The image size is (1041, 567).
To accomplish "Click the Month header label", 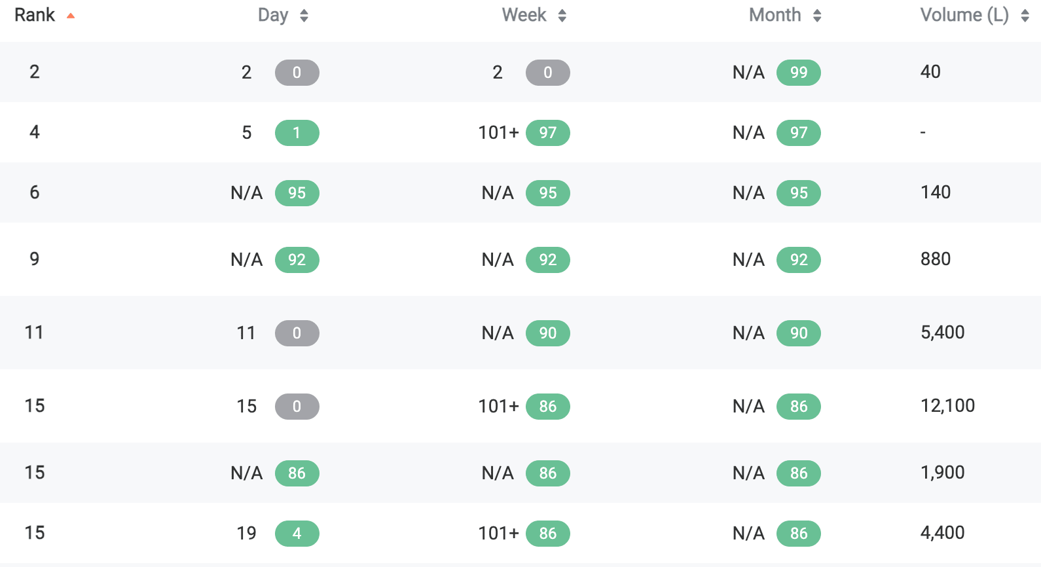I will (775, 15).
